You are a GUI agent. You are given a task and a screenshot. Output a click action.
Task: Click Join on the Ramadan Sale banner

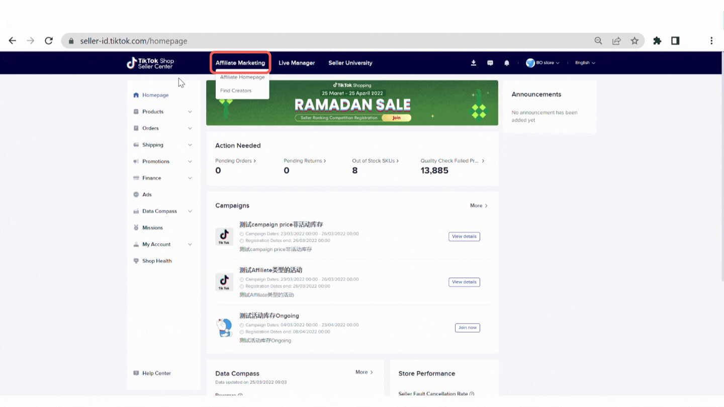pos(396,118)
